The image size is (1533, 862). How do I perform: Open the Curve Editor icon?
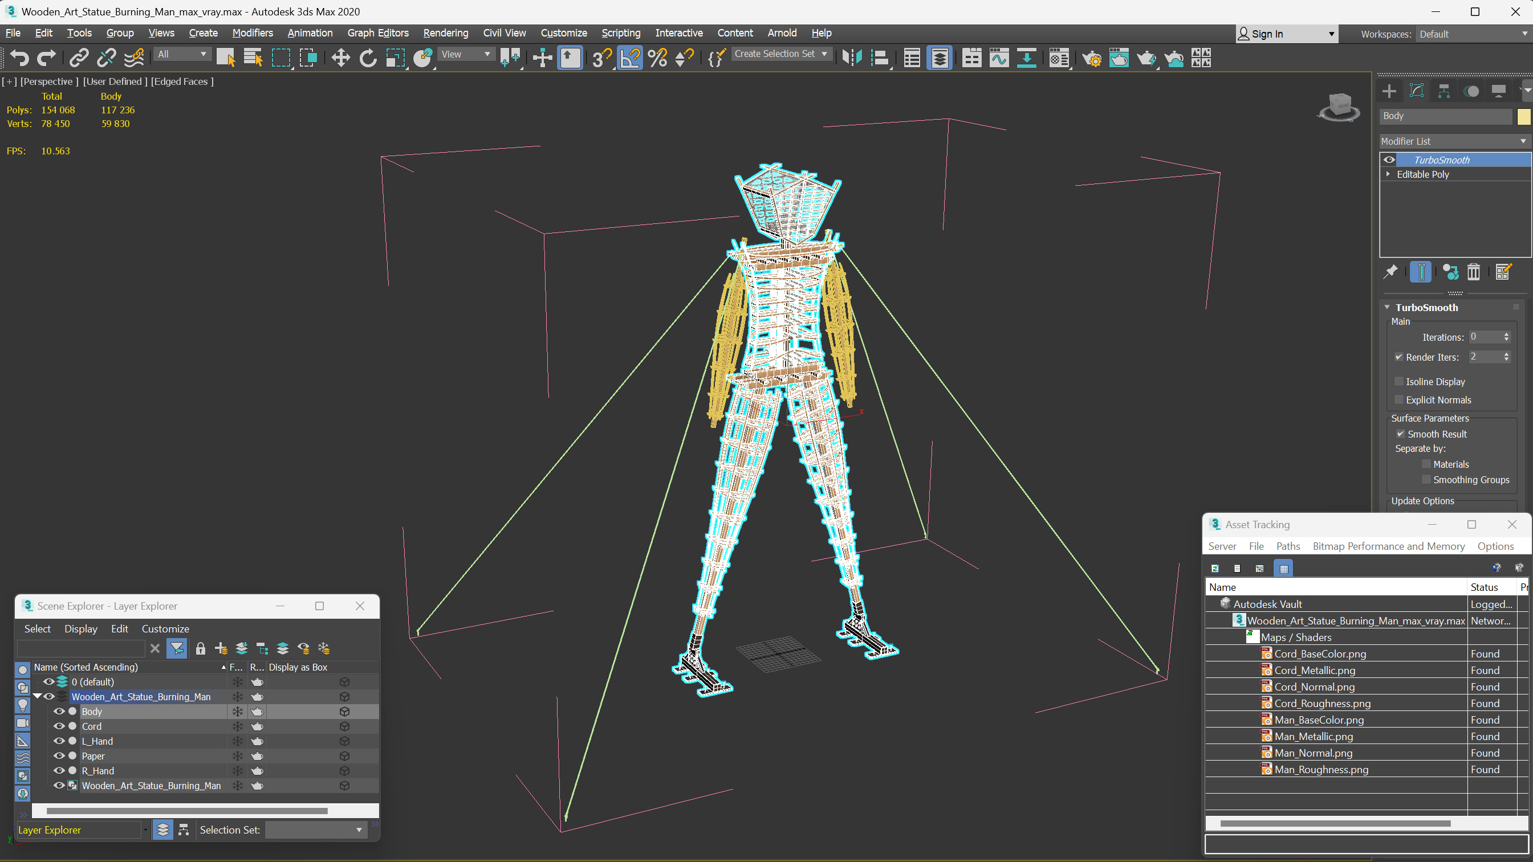[x=999, y=58]
